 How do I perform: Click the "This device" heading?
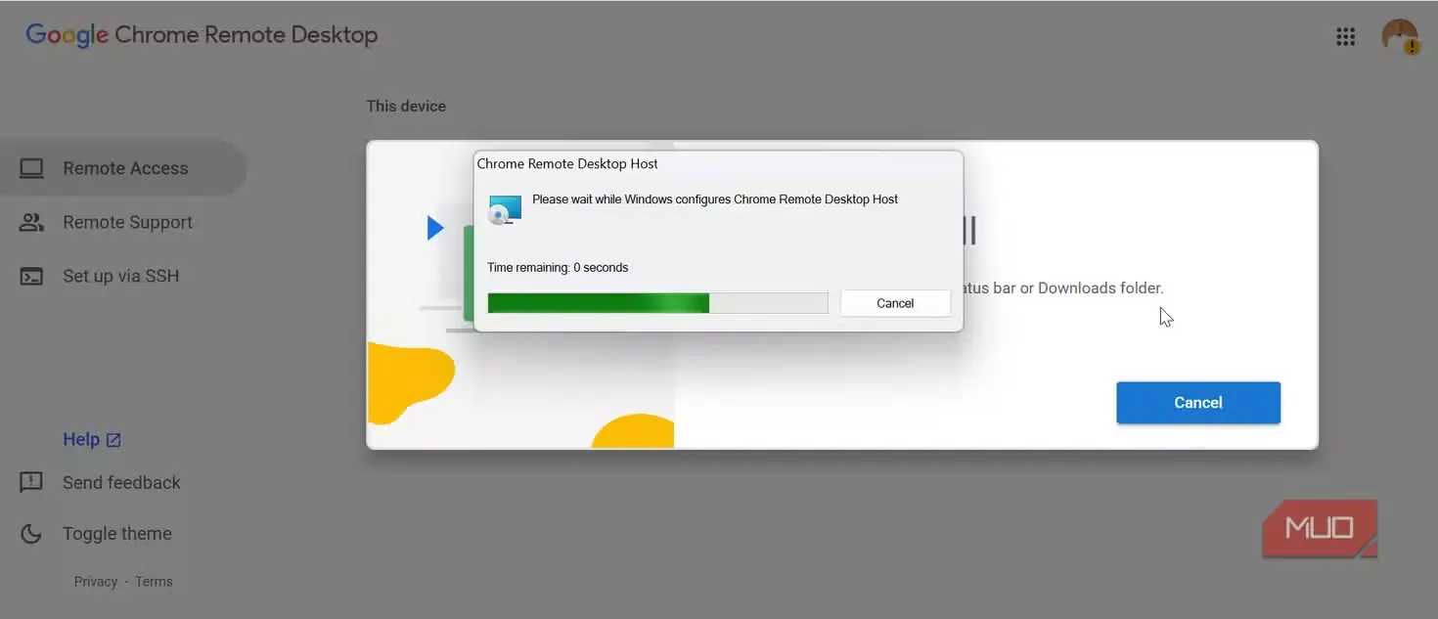[x=406, y=106]
